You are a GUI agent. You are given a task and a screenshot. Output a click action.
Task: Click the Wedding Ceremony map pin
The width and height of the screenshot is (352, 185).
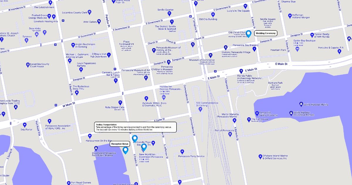pyautogui.click(x=248, y=34)
